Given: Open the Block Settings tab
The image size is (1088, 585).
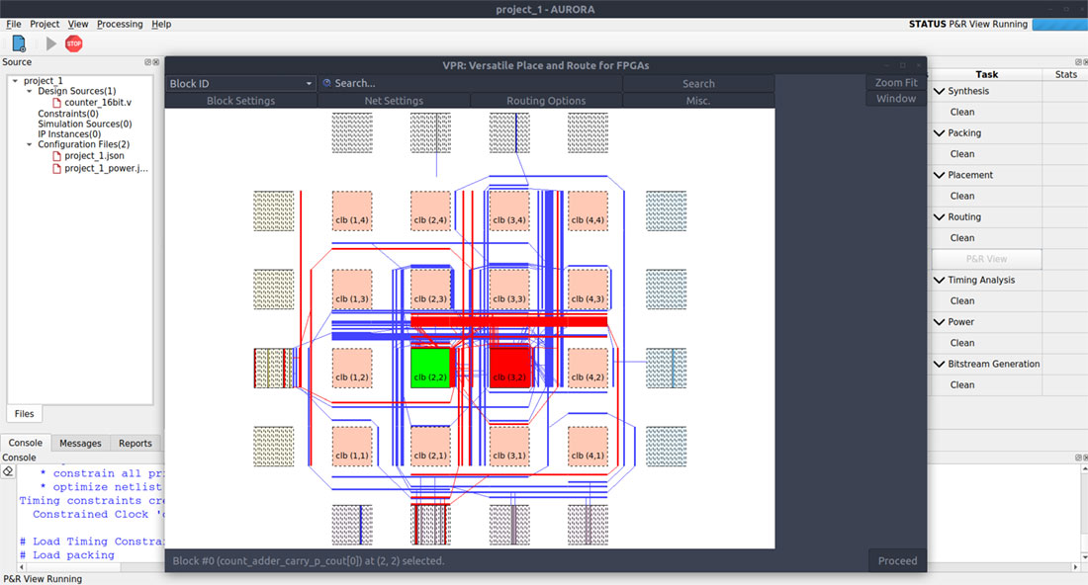Looking at the screenshot, I should (x=240, y=101).
